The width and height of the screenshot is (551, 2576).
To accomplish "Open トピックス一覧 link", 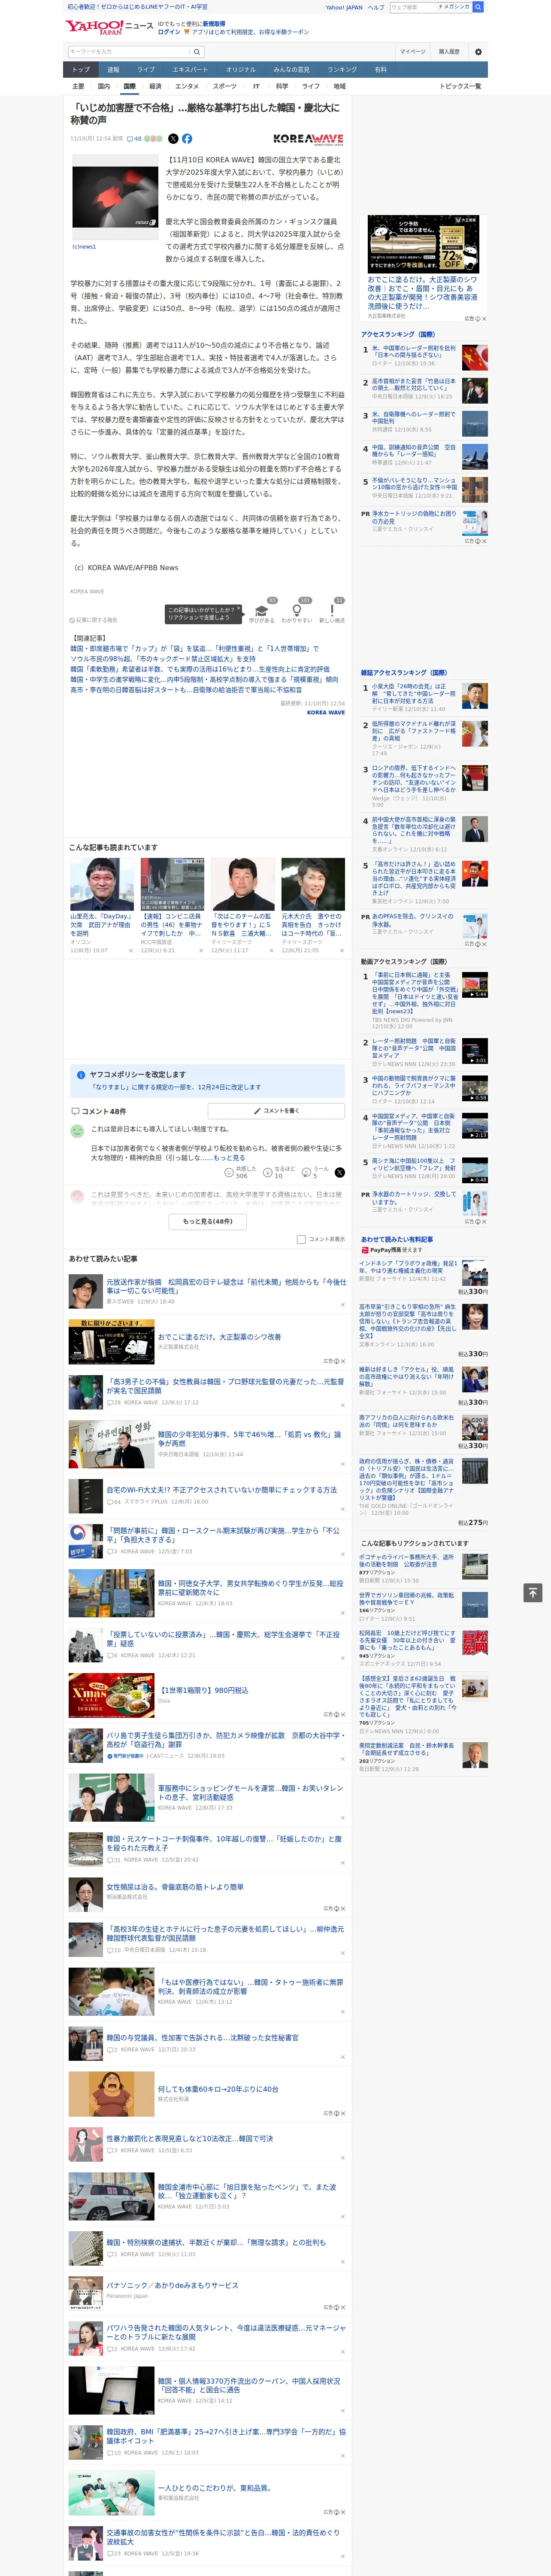I will (x=461, y=86).
